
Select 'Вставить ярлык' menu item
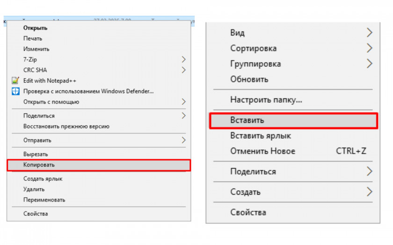[261, 136]
